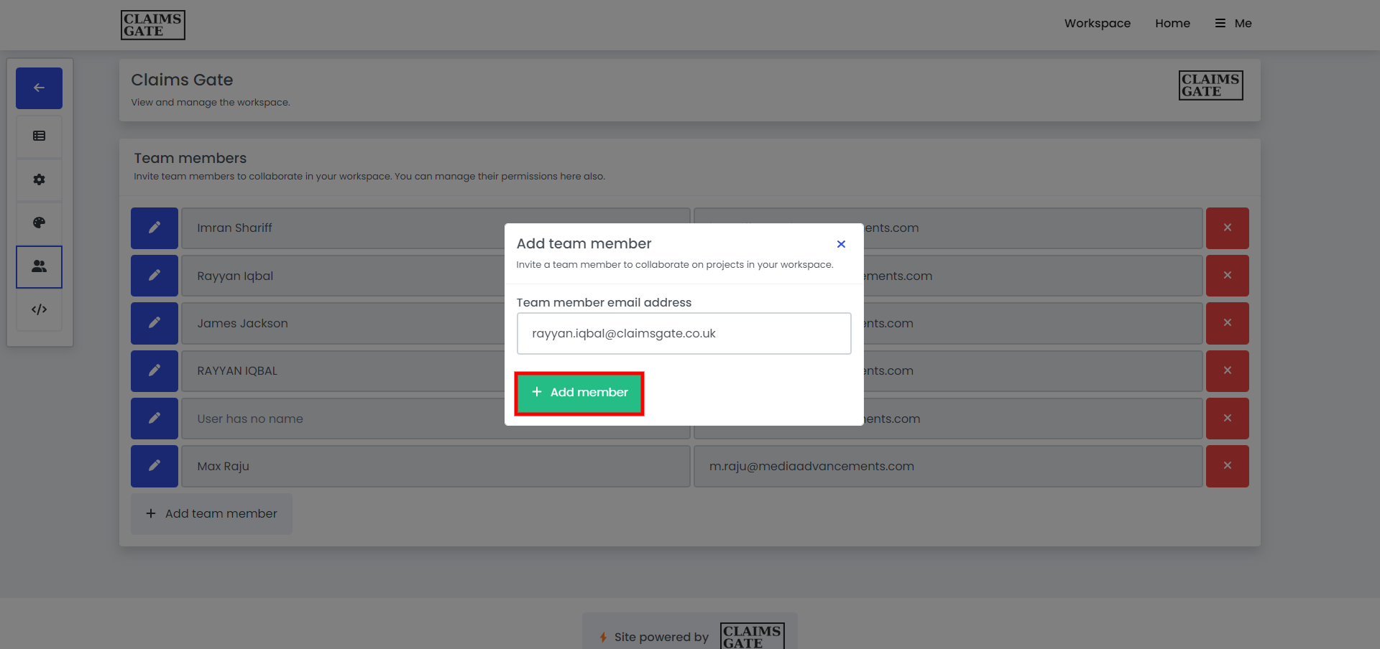This screenshot has height=649, width=1380.
Task: Open the code embed sidebar icon
Action: tap(39, 309)
